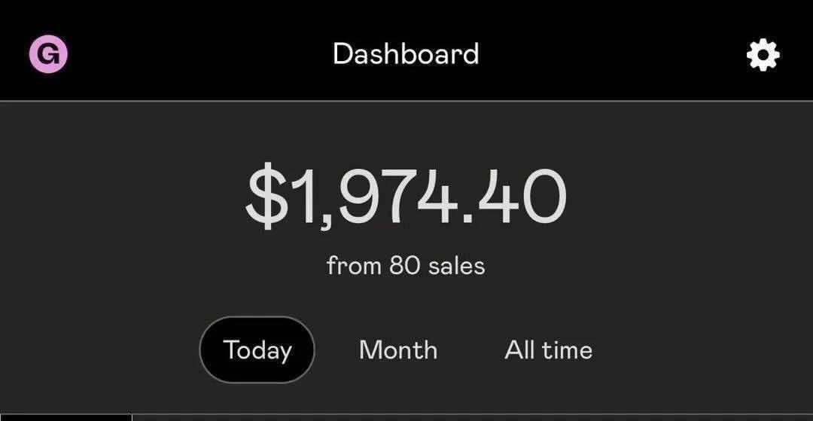This screenshot has width=813, height=421.
Task: Click the Dashboard header title
Action: point(406,54)
